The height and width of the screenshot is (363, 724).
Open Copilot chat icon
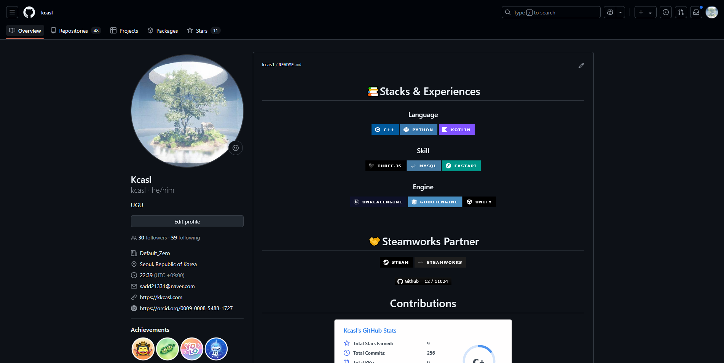(x=610, y=12)
